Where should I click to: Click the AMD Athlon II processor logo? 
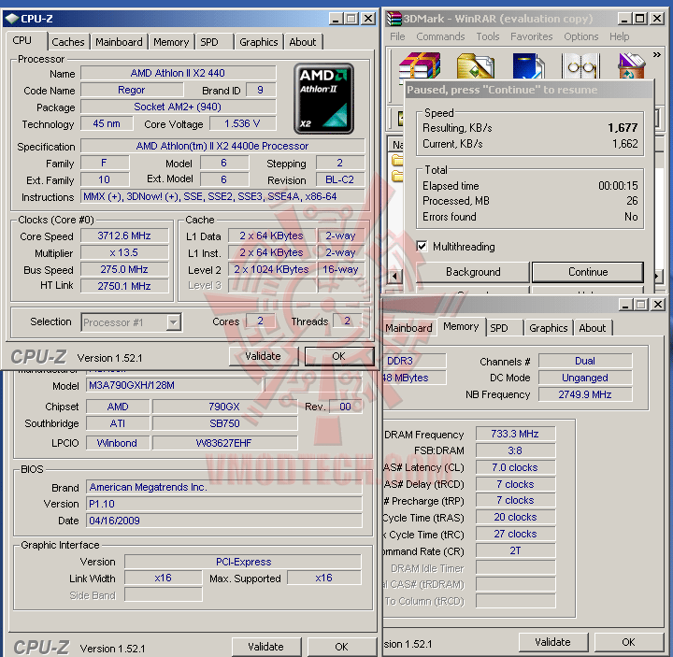click(324, 96)
